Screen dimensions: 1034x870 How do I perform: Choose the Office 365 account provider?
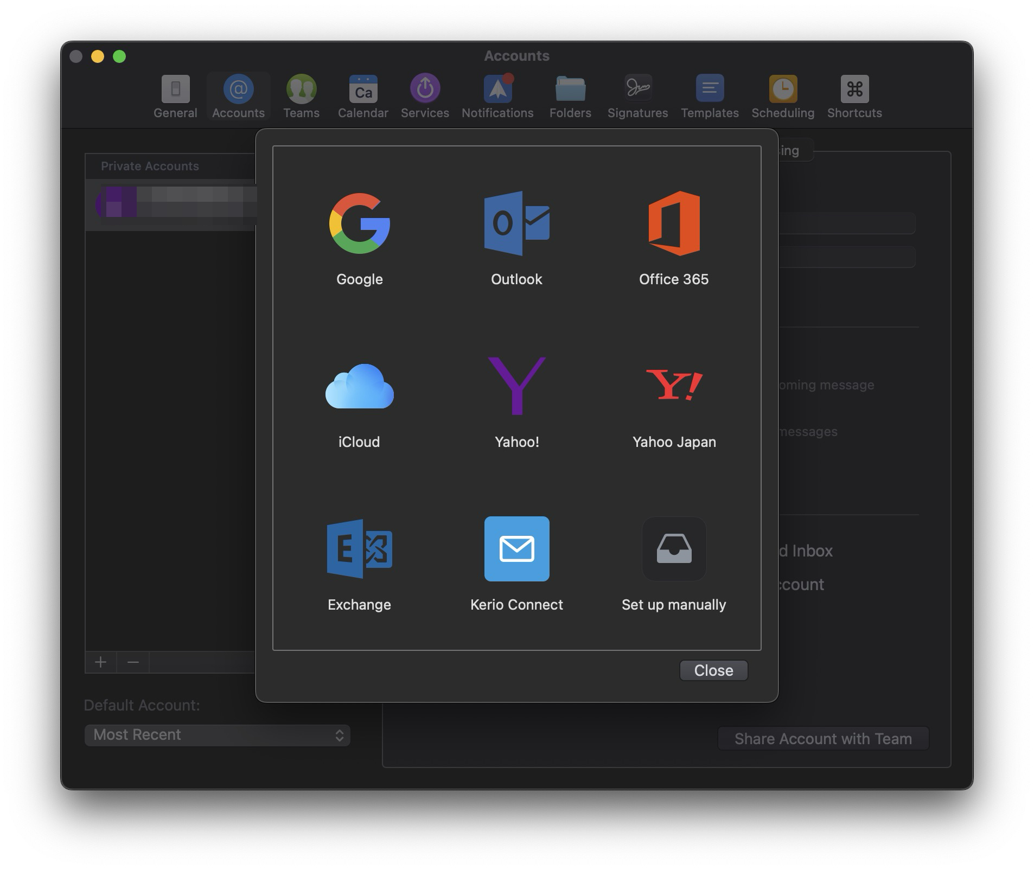[674, 239]
